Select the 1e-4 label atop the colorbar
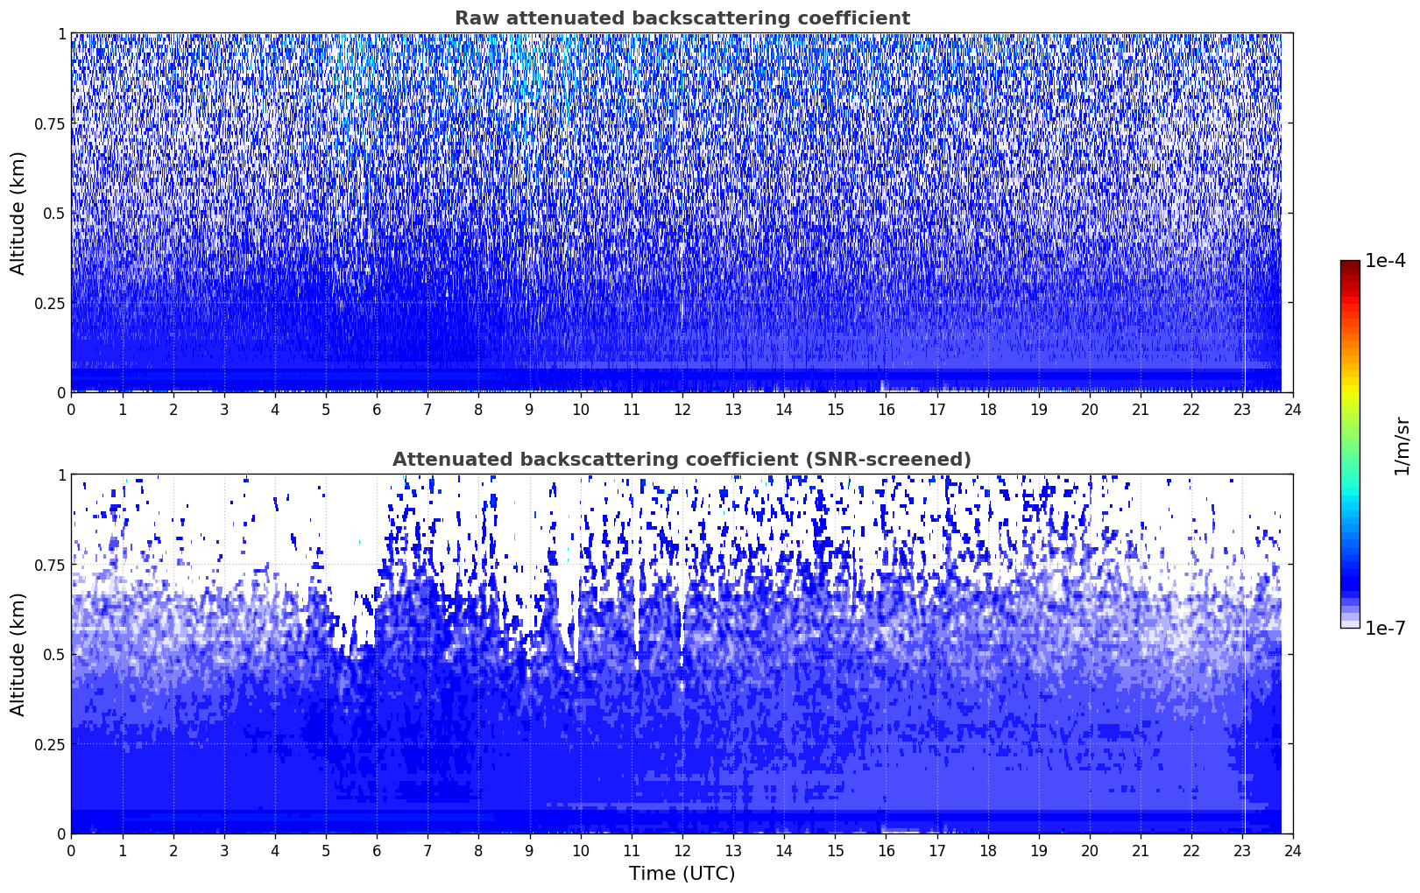 [1385, 261]
